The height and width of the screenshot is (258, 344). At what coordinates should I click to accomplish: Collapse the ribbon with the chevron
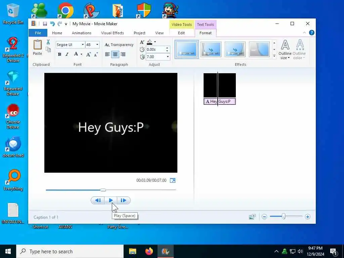304,33
